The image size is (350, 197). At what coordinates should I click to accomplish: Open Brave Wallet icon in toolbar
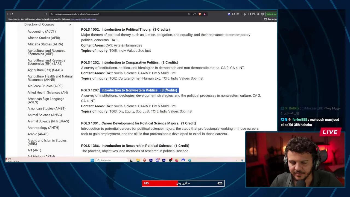pos(254,14)
